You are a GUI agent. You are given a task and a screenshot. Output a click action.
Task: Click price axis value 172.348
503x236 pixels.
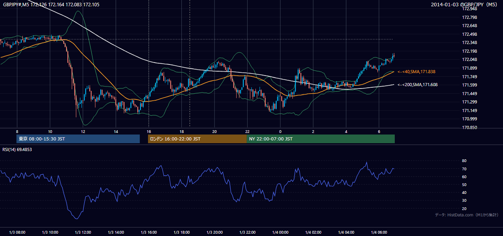pyautogui.click(x=470, y=42)
